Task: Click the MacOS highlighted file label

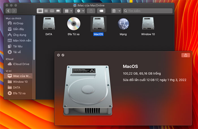Action: coord(98,34)
